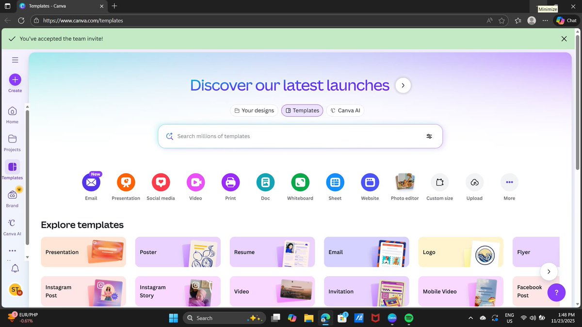Switch to Your designs tab

254,110
